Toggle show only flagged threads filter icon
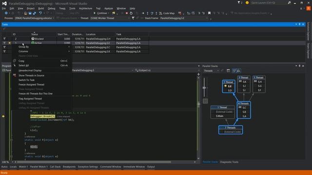This screenshot has height=175, width=312. click(133, 18)
